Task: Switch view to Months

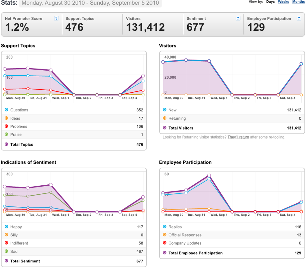Action: (298, 2)
